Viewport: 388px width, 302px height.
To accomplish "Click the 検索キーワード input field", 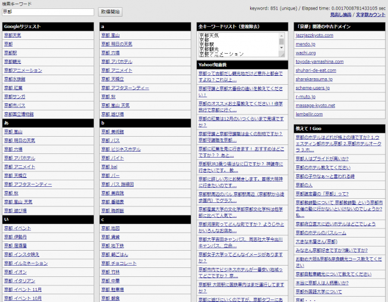I will pos(48,12).
